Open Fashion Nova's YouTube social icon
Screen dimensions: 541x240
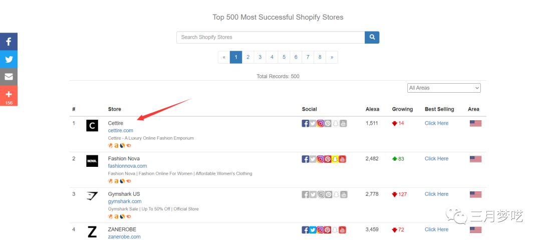[343, 159]
